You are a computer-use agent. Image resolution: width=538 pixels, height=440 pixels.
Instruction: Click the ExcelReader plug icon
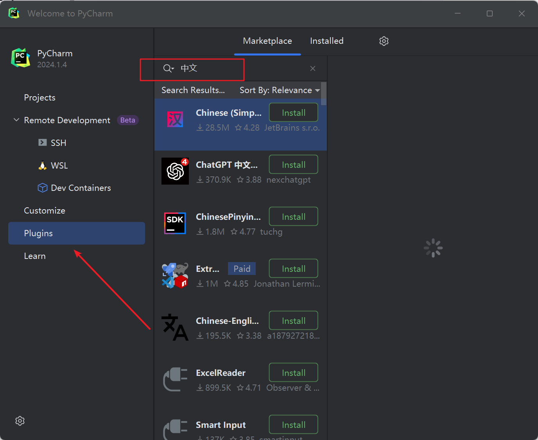coord(175,379)
